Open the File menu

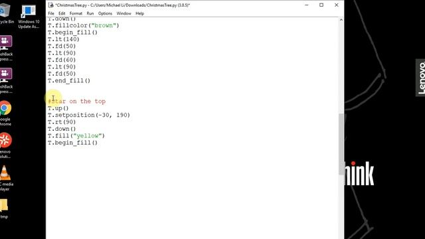pyautogui.click(x=51, y=13)
